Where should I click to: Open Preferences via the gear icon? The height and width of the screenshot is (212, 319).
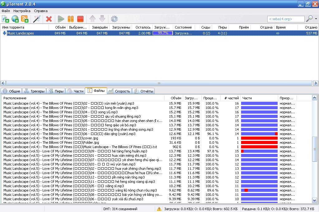pos(114,19)
